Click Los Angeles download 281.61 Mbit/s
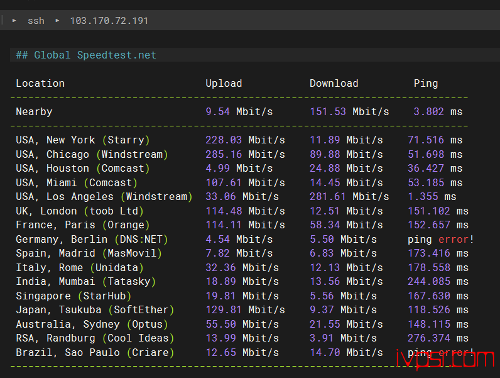The width and height of the screenshot is (500, 378). (349, 197)
